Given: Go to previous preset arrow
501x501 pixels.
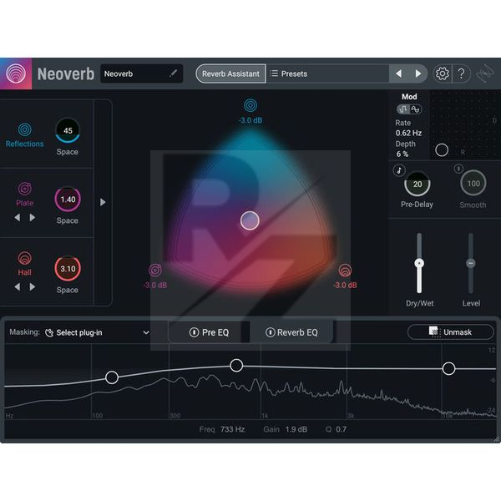Looking at the screenshot, I should coord(398,73).
